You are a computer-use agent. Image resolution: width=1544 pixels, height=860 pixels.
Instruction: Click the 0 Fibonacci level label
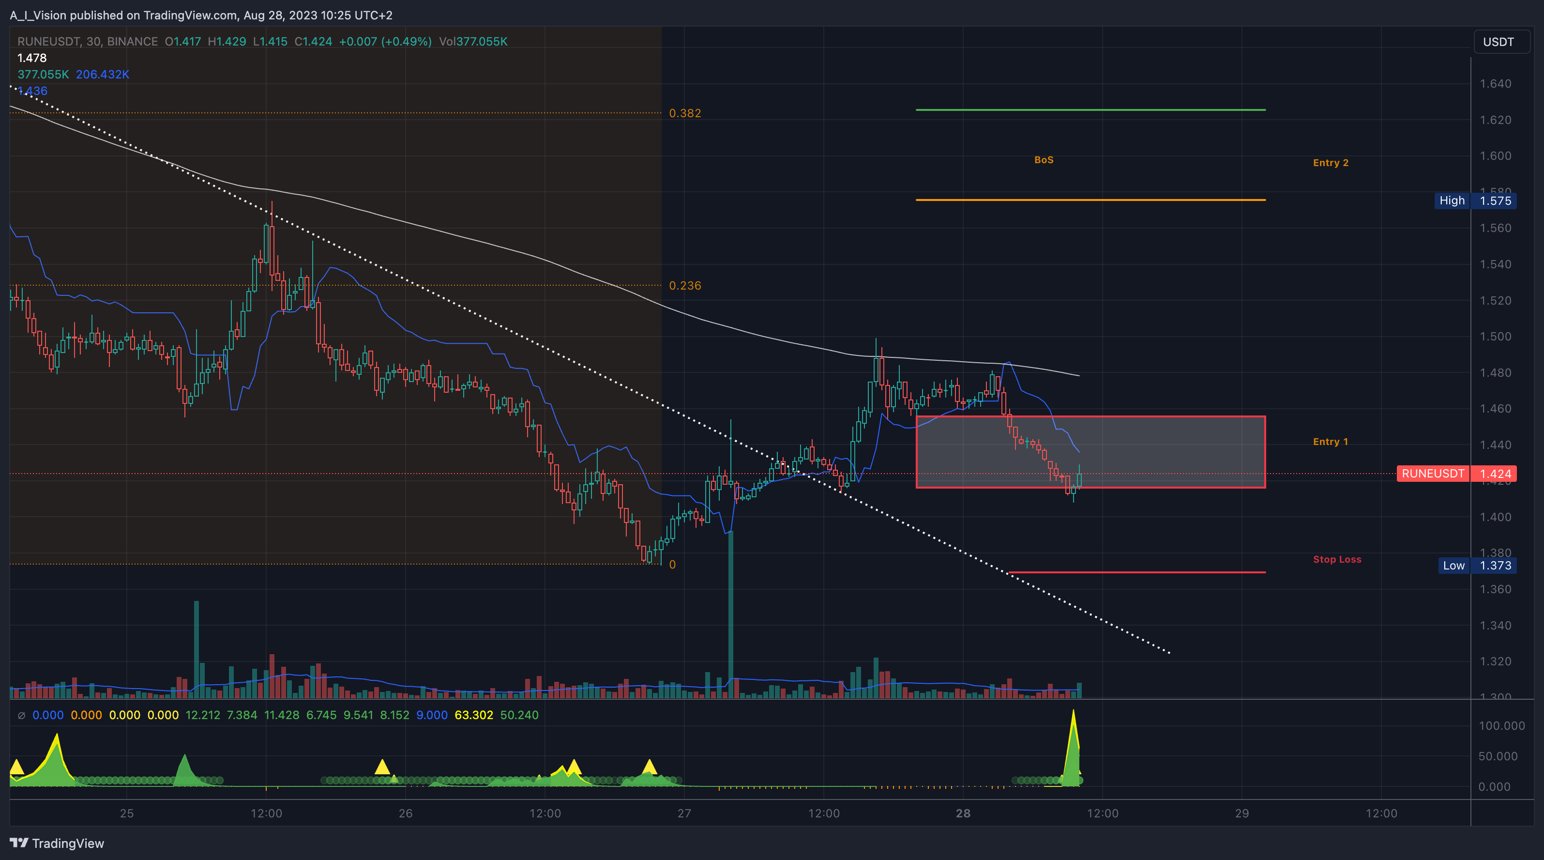[672, 564]
